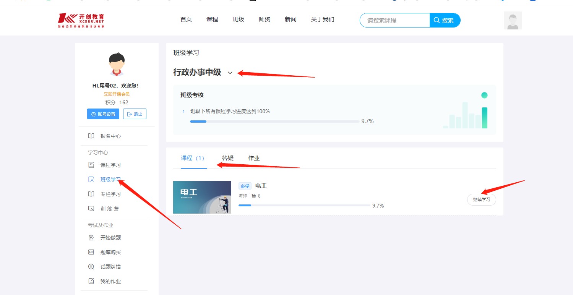Click the icon beside 题库购买
The height and width of the screenshot is (295, 573).
[x=91, y=252]
